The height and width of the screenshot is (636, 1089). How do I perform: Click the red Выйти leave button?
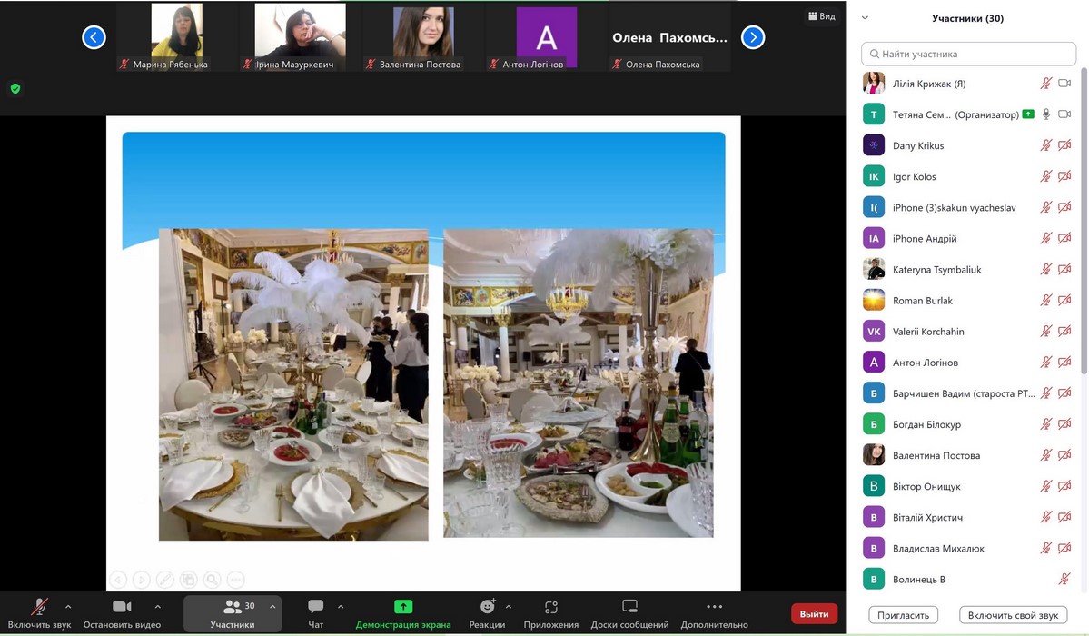tap(814, 614)
